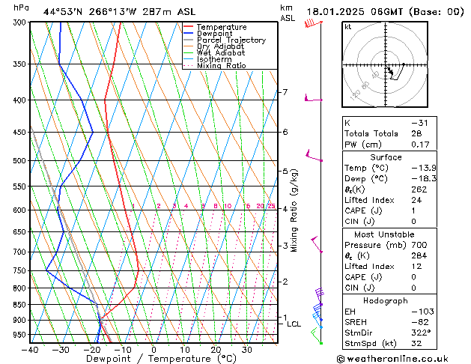The height and width of the screenshot is (364, 471).
Task: Click the Surface Dewp value -16.3
Action: coord(424,179)
